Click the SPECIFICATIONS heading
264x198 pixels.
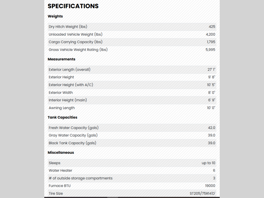pos(73,6)
